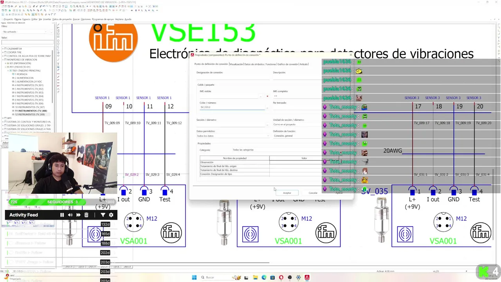Image resolution: width=501 pixels, height=282 pixels.
Task: Open the Programas de apoyo menu
Action: pyautogui.click(x=103, y=19)
